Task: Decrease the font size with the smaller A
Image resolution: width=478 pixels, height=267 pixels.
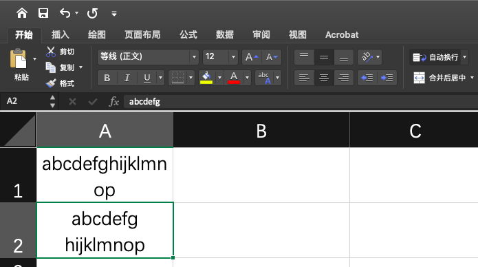Action: pos(272,57)
